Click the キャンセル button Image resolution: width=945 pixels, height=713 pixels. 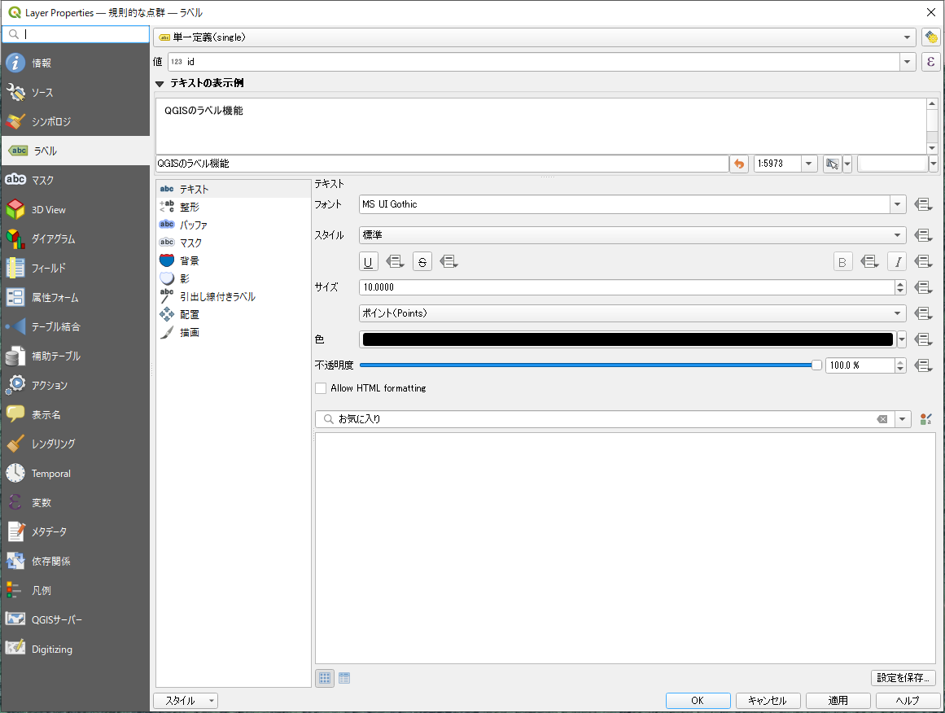(x=768, y=700)
